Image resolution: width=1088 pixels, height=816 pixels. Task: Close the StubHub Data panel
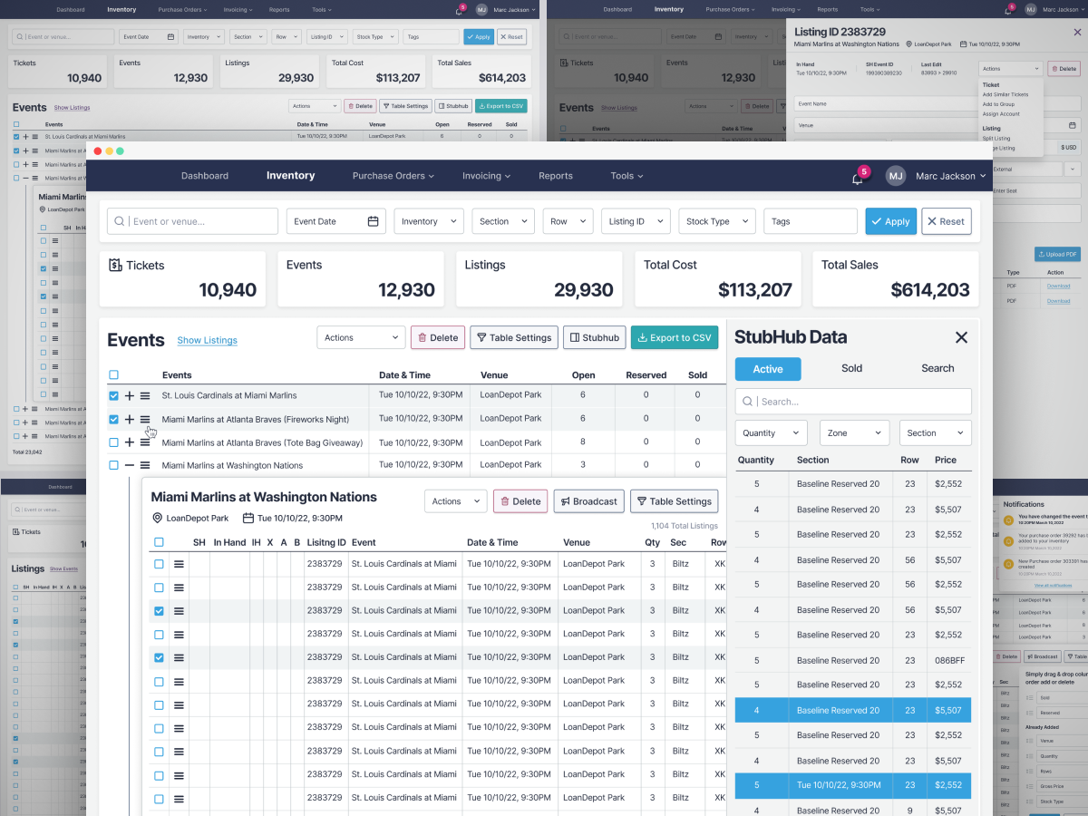pyautogui.click(x=961, y=337)
